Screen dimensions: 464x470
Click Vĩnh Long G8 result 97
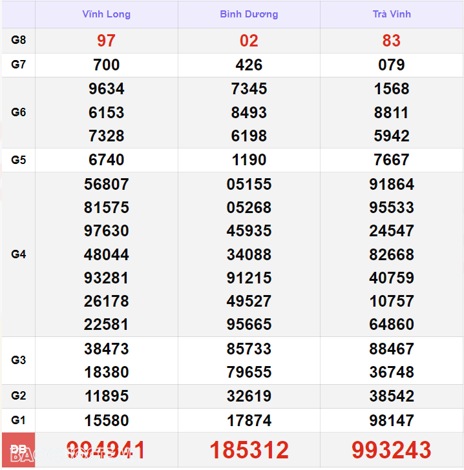106,41
